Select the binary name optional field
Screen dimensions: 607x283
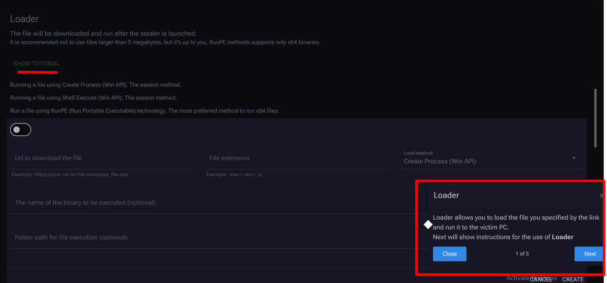209,203
